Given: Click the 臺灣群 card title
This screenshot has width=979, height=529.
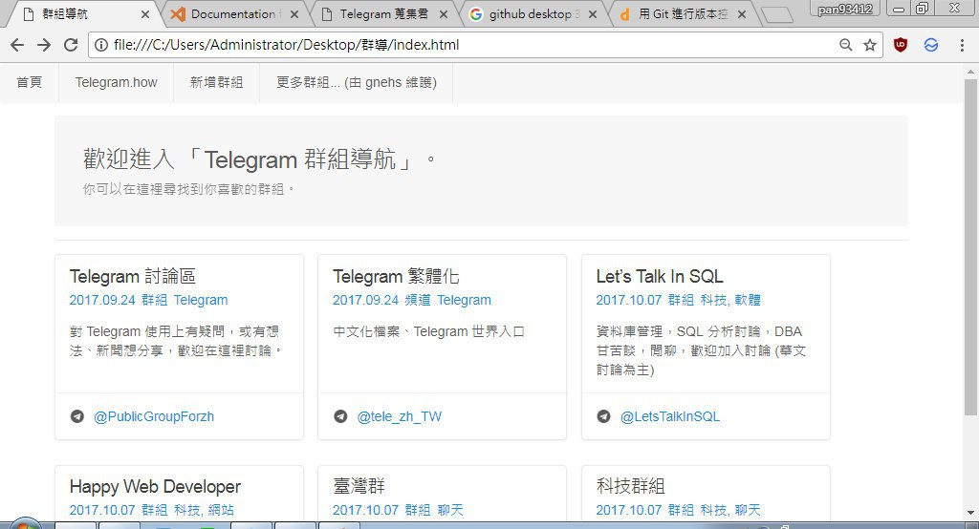Looking at the screenshot, I should tap(359, 487).
